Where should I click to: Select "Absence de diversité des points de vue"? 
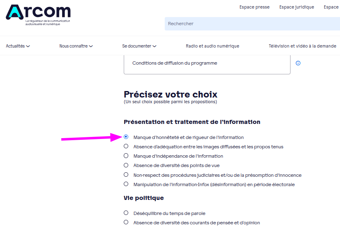126,165
